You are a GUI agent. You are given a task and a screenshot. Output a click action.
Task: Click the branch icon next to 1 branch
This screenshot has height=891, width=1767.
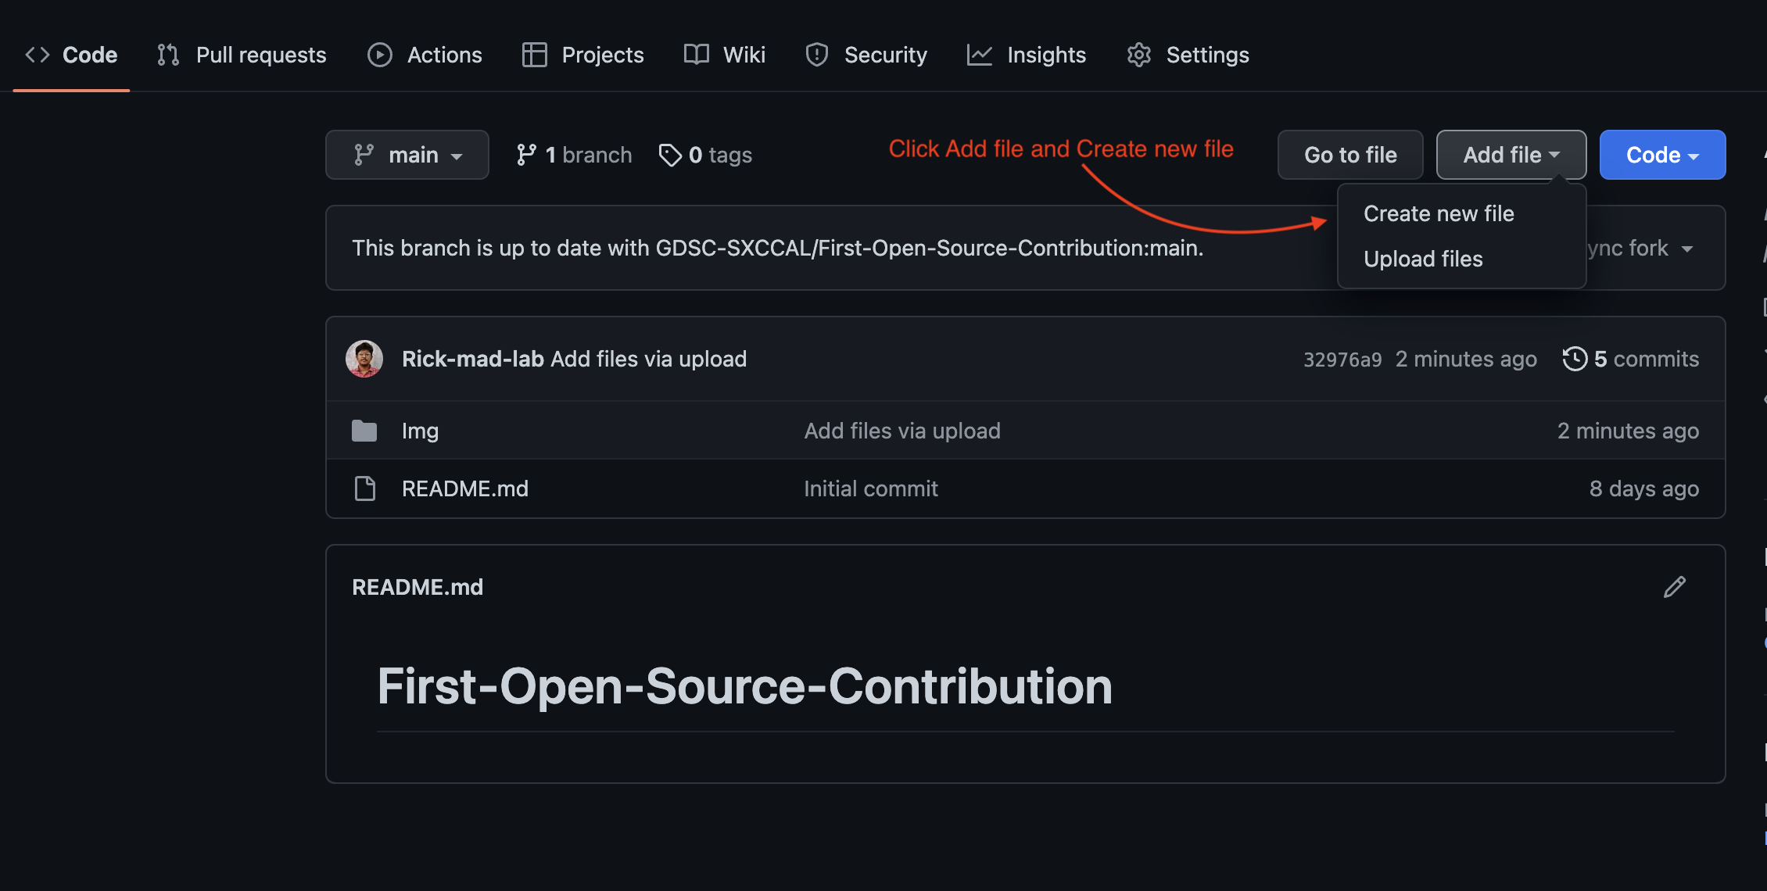pos(526,155)
